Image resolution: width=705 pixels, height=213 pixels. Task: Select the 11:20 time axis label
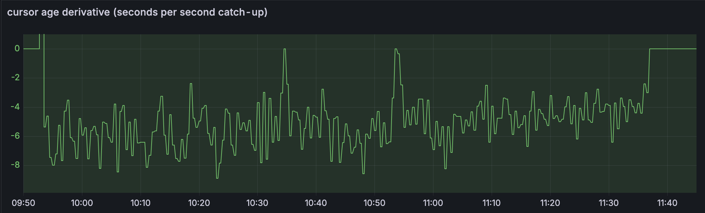(550, 203)
